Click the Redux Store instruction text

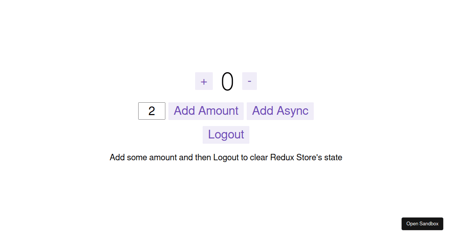(226, 157)
